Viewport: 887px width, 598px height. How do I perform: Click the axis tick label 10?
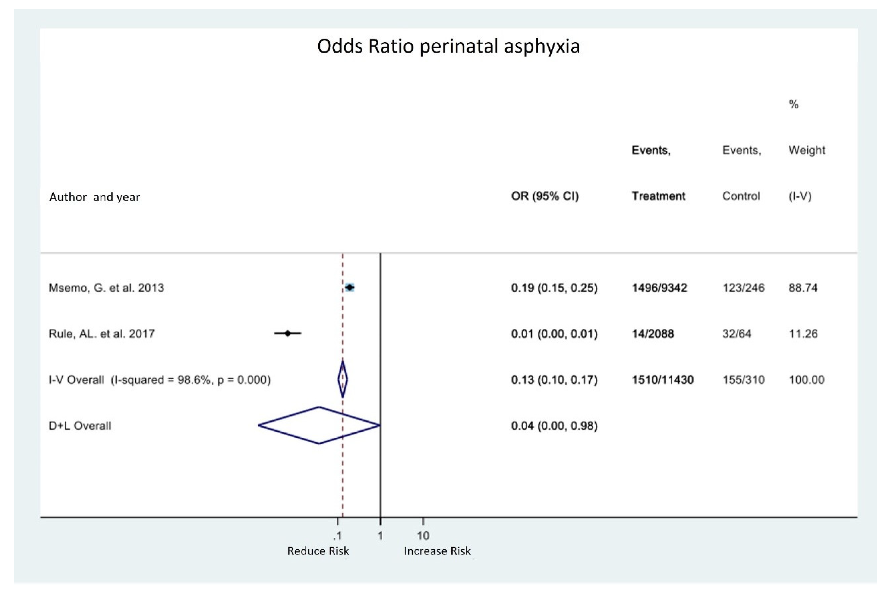pyautogui.click(x=423, y=536)
